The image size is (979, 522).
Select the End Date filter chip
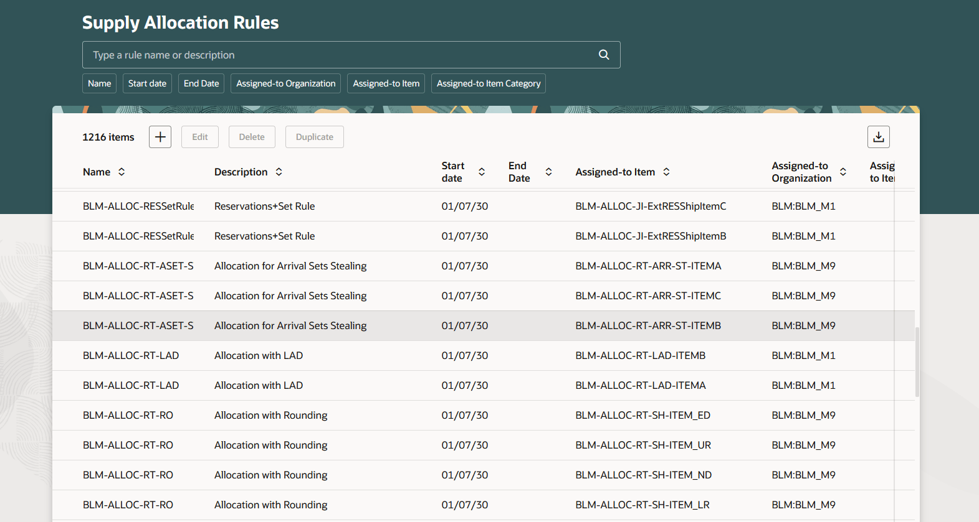[x=201, y=83]
